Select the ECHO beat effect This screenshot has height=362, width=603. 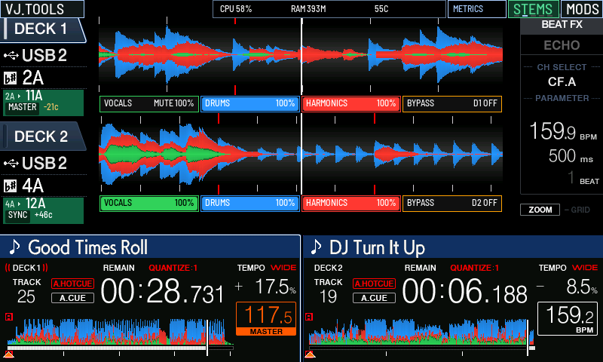[562, 45]
